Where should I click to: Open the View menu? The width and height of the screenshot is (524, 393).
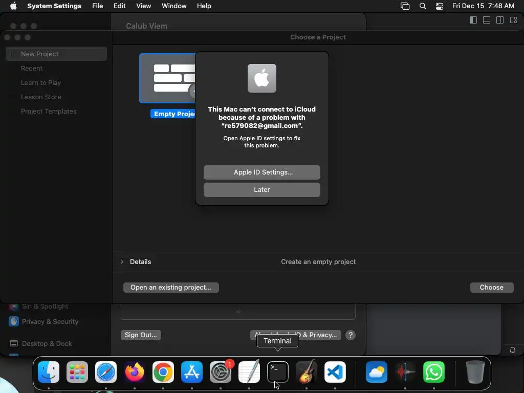tap(144, 6)
